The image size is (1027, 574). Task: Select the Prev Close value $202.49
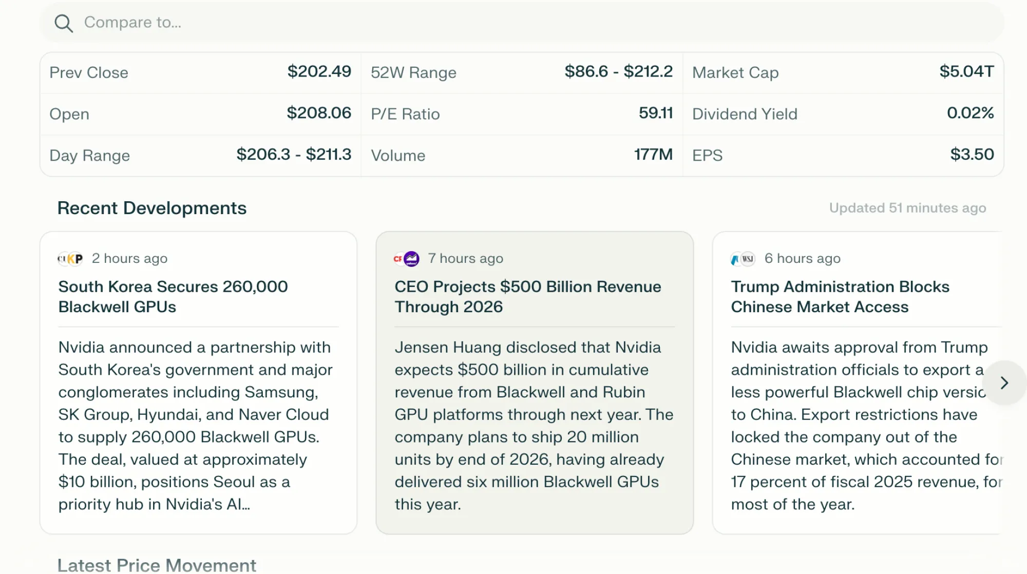(x=319, y=71)
